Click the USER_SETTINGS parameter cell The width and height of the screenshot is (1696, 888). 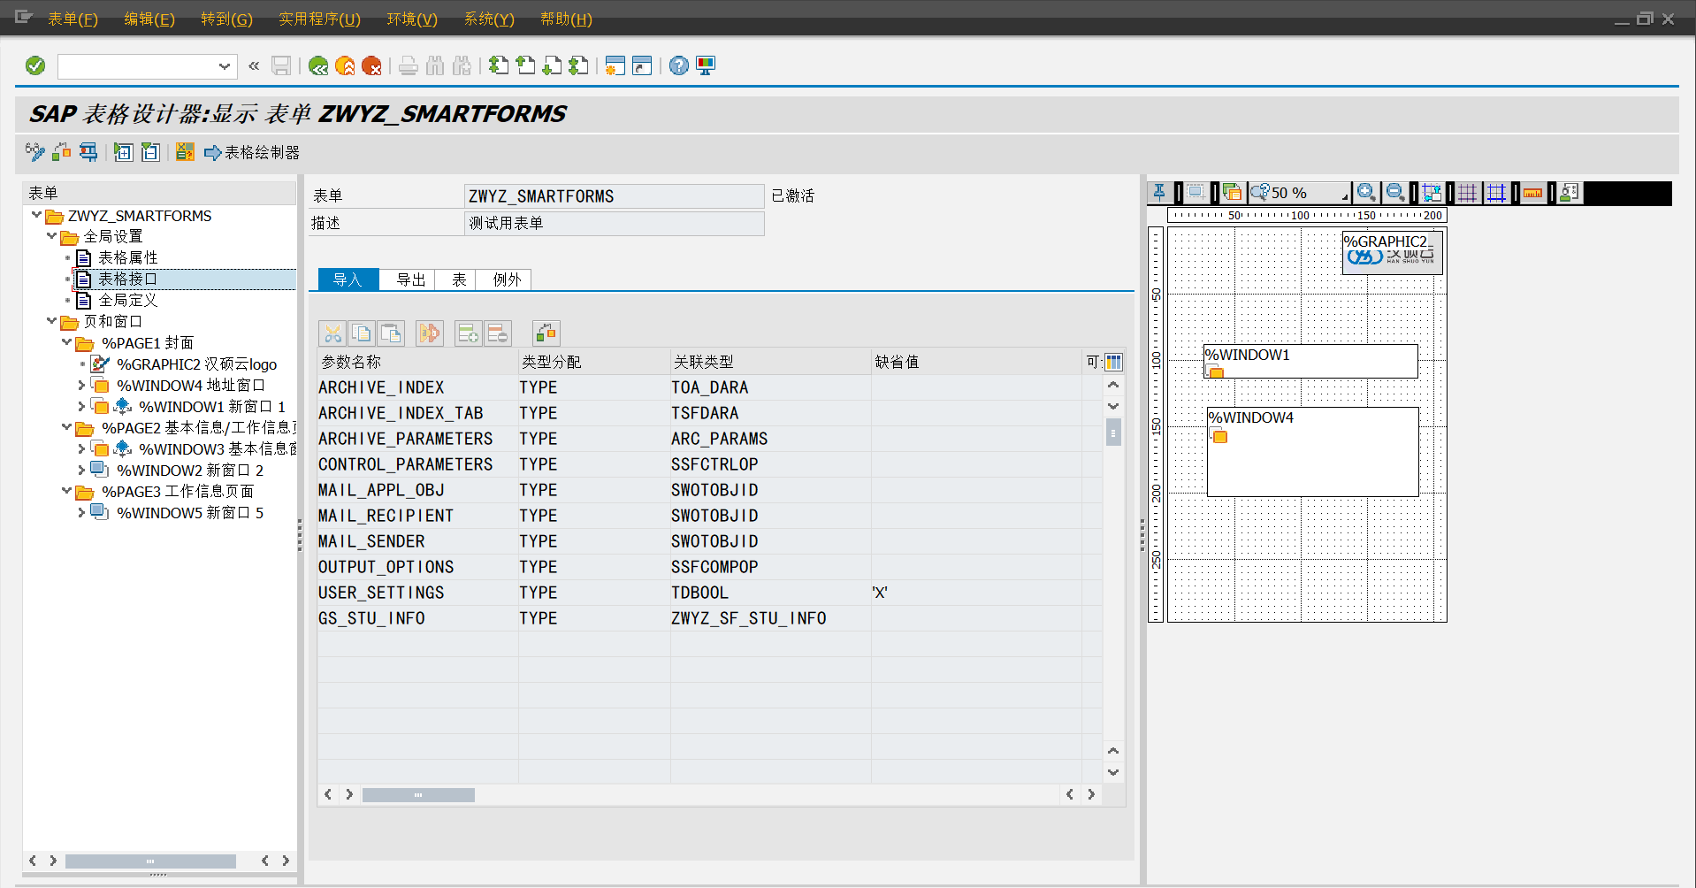[417, 593]
